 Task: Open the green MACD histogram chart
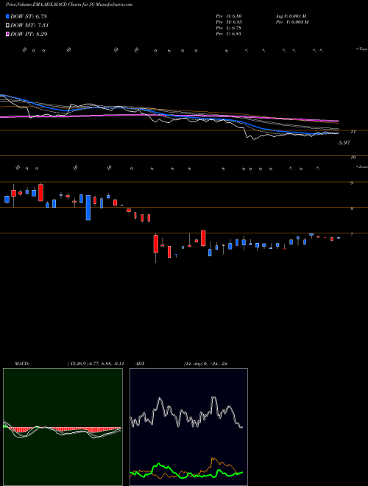(x=63, y=427)
